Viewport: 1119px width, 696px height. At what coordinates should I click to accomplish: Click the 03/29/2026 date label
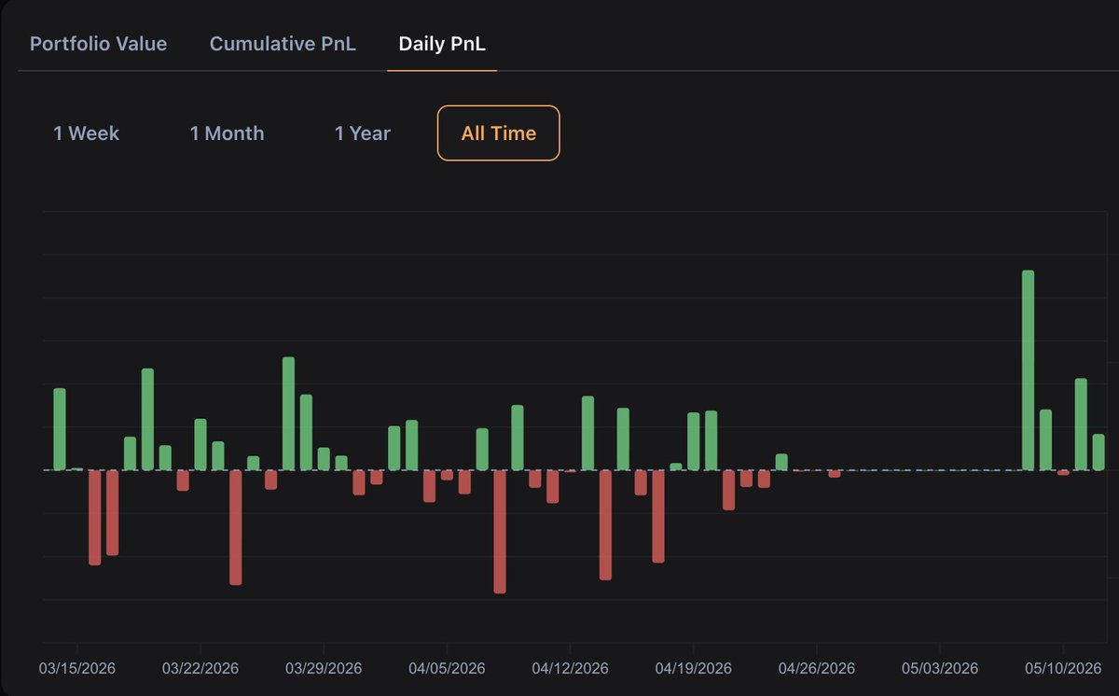click(324, 669)
